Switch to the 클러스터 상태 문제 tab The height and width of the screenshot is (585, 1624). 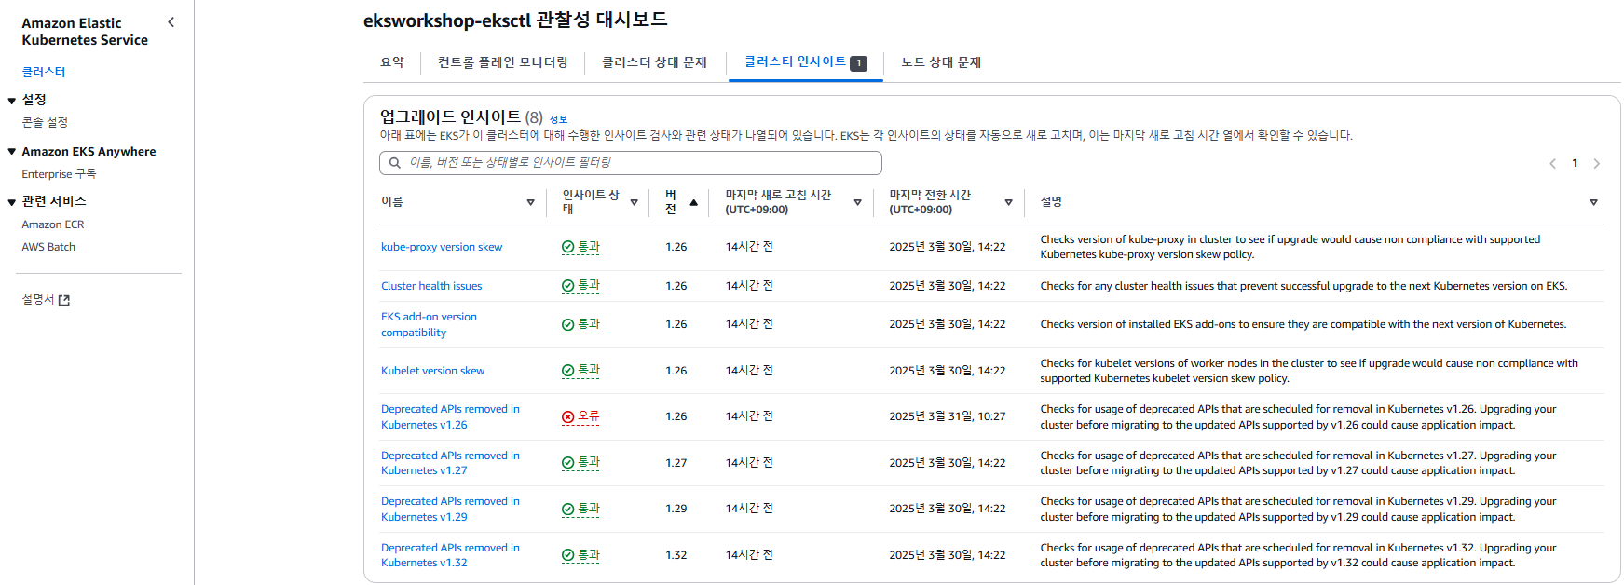point(654,62)
